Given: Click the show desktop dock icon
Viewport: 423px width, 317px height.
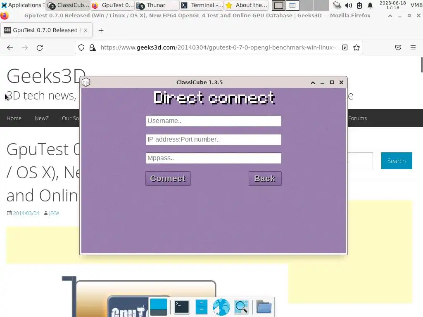Looking at the screenshot, I should point(159,307).
